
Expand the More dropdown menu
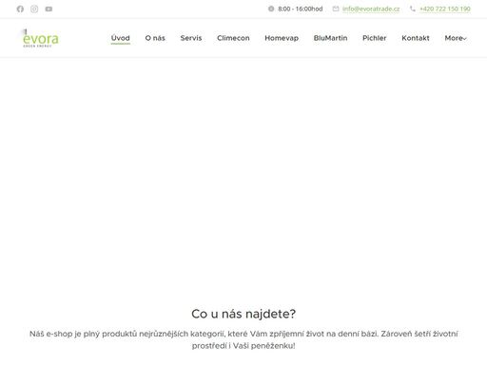[456, 38]
